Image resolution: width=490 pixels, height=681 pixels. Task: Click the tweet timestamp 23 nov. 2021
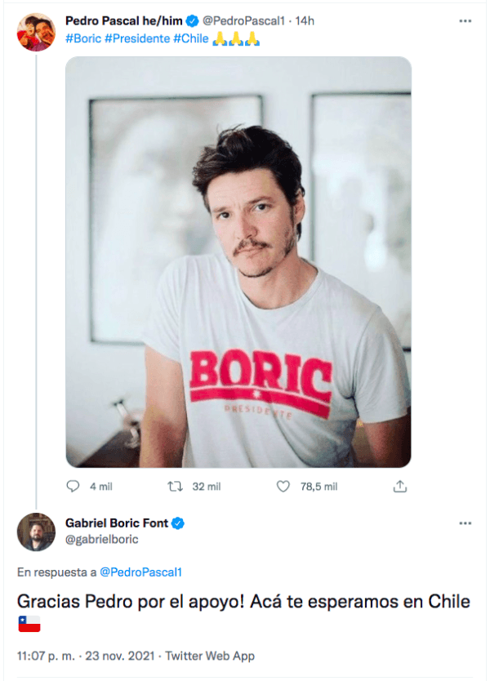(x=101, y=656)
